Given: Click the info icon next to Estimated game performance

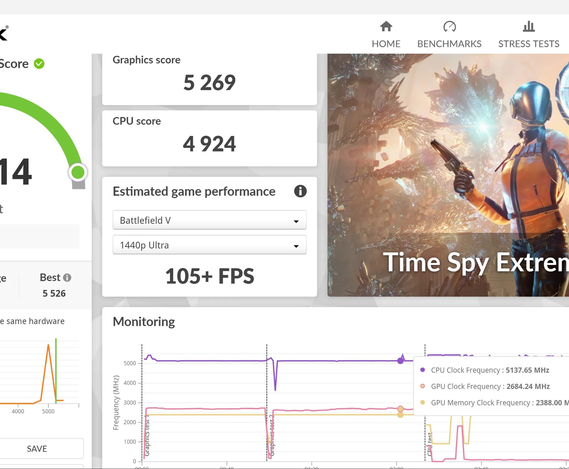Looking at the screenshot, I should (x=300, y=191).
